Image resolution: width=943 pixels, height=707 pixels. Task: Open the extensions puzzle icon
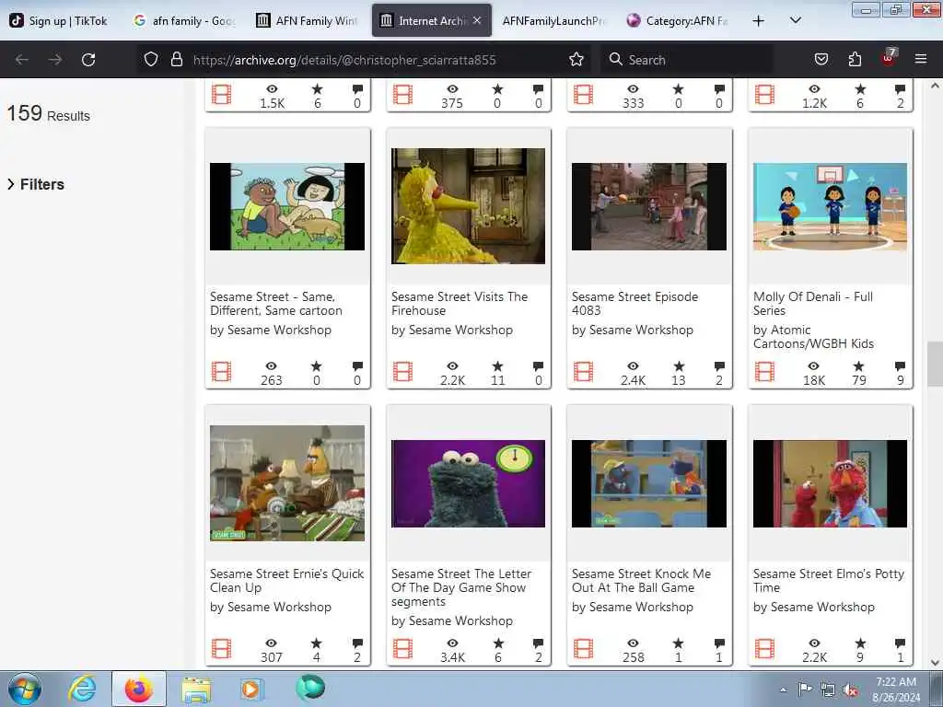[x=855, y=59]
